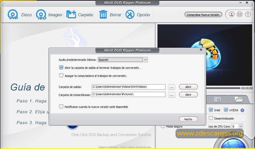The image size is (255, 149).
Task: Open the Opción wrench settings icon
Action: pos(130,14)
